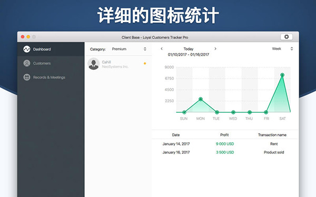316x197 pixels.
Task: Select the January 14, 2017 row date
Action: pos(176,144)
